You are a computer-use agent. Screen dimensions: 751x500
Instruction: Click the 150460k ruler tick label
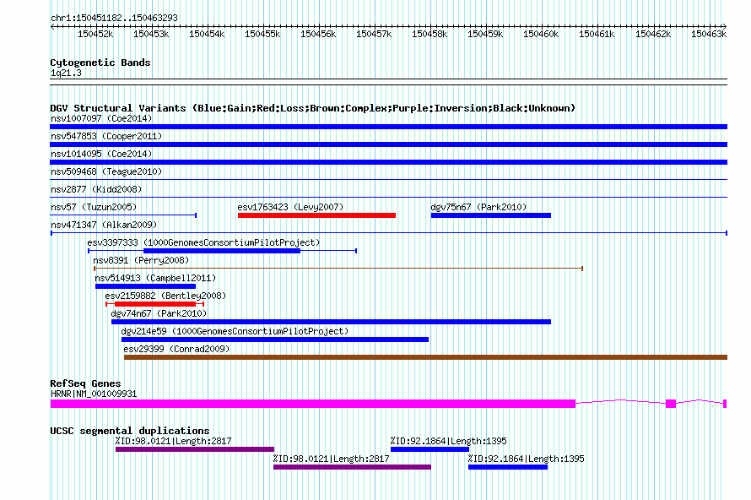(541, 34)
